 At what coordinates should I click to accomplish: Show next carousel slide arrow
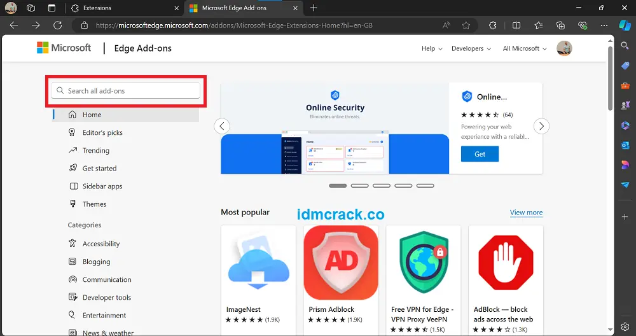click(x=541, y=126)
